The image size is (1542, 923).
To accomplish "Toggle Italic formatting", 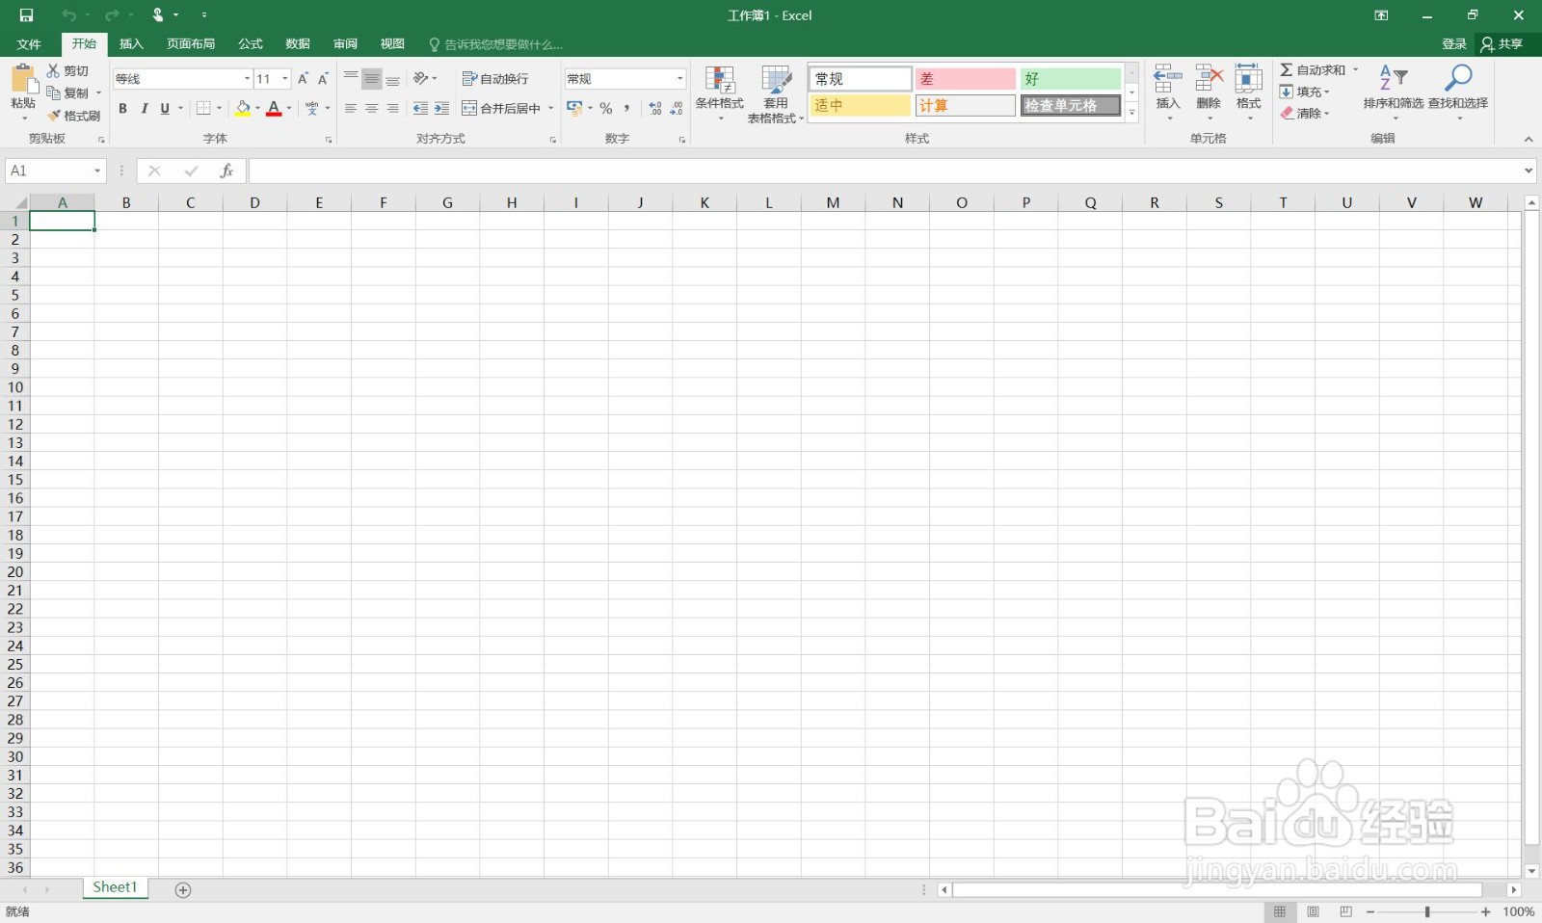I will point(144,109).
